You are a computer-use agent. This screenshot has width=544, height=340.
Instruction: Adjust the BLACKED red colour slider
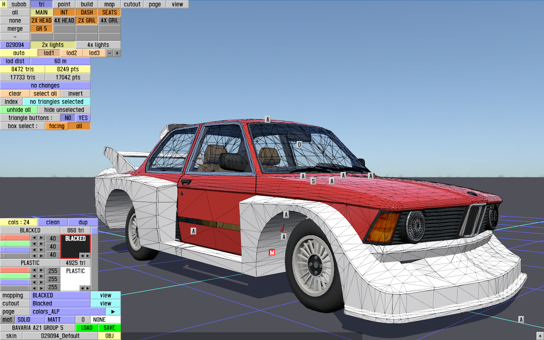[x=15, y=238]
